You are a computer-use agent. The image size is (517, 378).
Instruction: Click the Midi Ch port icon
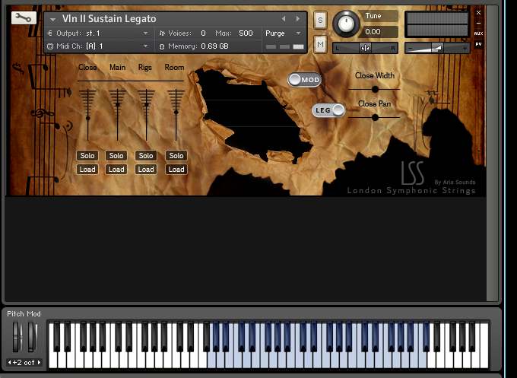49,46
